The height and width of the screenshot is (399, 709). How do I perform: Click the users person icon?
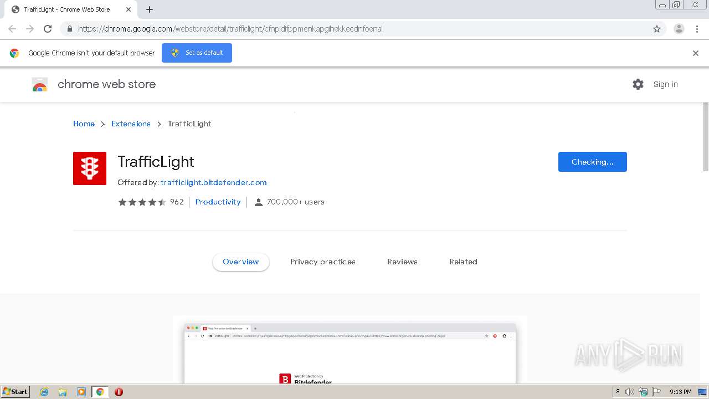[258, 202]
